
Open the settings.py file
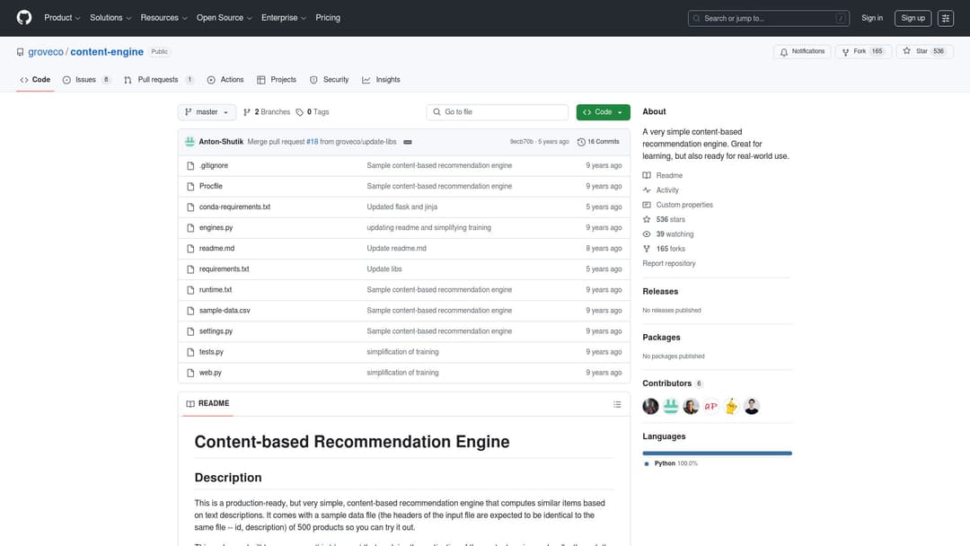tap(216, 331)
